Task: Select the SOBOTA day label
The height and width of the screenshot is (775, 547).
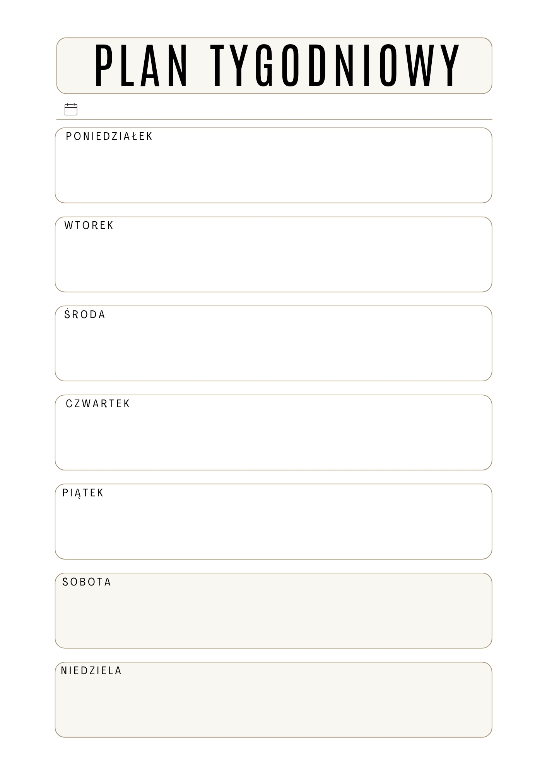Action: (x=87, y=582)
